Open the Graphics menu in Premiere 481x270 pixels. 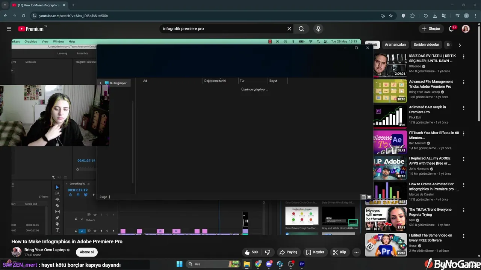31,42
